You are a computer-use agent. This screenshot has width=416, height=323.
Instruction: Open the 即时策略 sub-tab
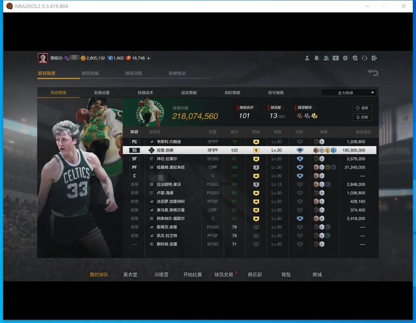click(232, 92)
